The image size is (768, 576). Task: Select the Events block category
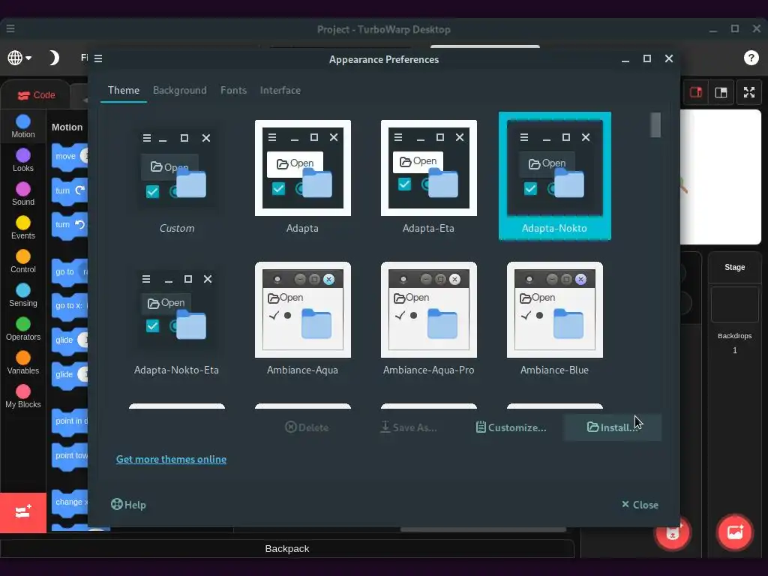point(23,228)
